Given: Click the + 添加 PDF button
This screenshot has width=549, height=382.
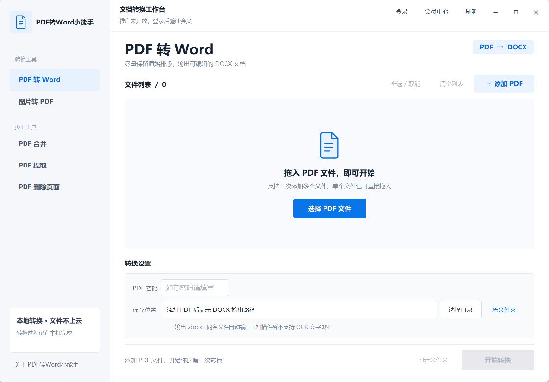Looking at the screenshot, I should click(504, 84).
